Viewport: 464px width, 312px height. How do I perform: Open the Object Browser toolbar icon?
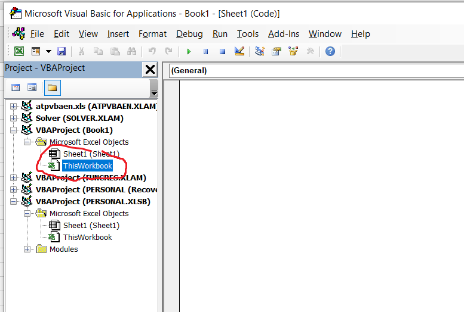pos(293,51)
